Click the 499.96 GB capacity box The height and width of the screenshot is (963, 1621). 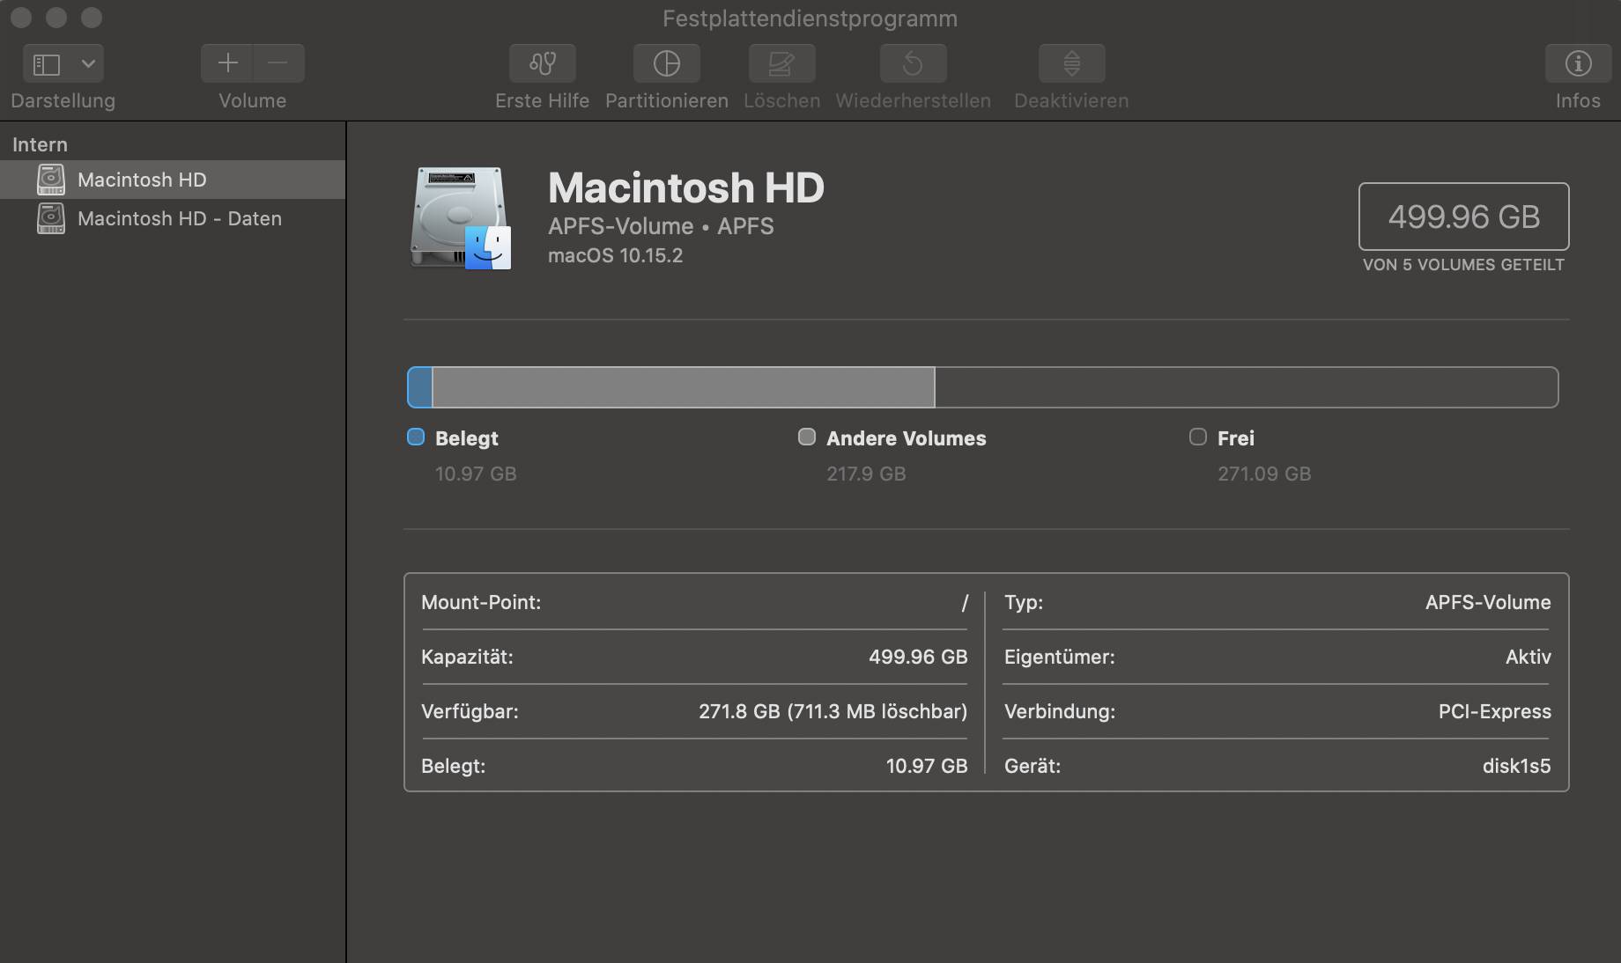coord(1464,217)
